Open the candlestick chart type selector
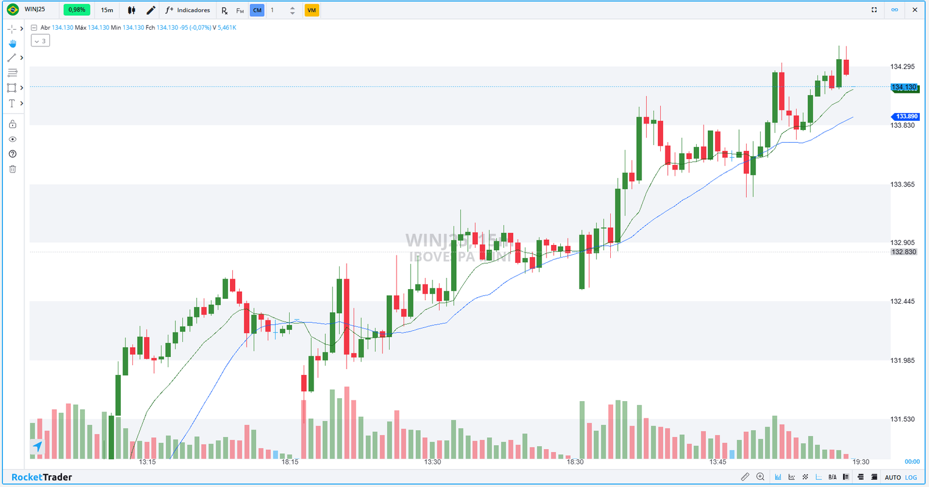This screenshot has height=487, width=929. click(x=131, y=10)
